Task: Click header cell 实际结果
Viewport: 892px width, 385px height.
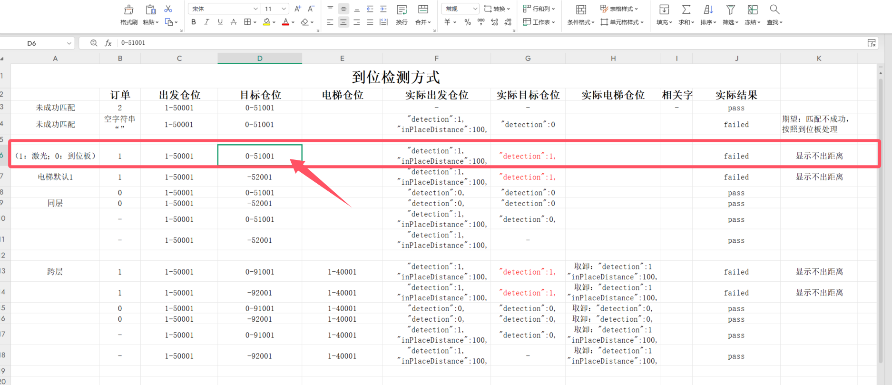Action: 736,95
